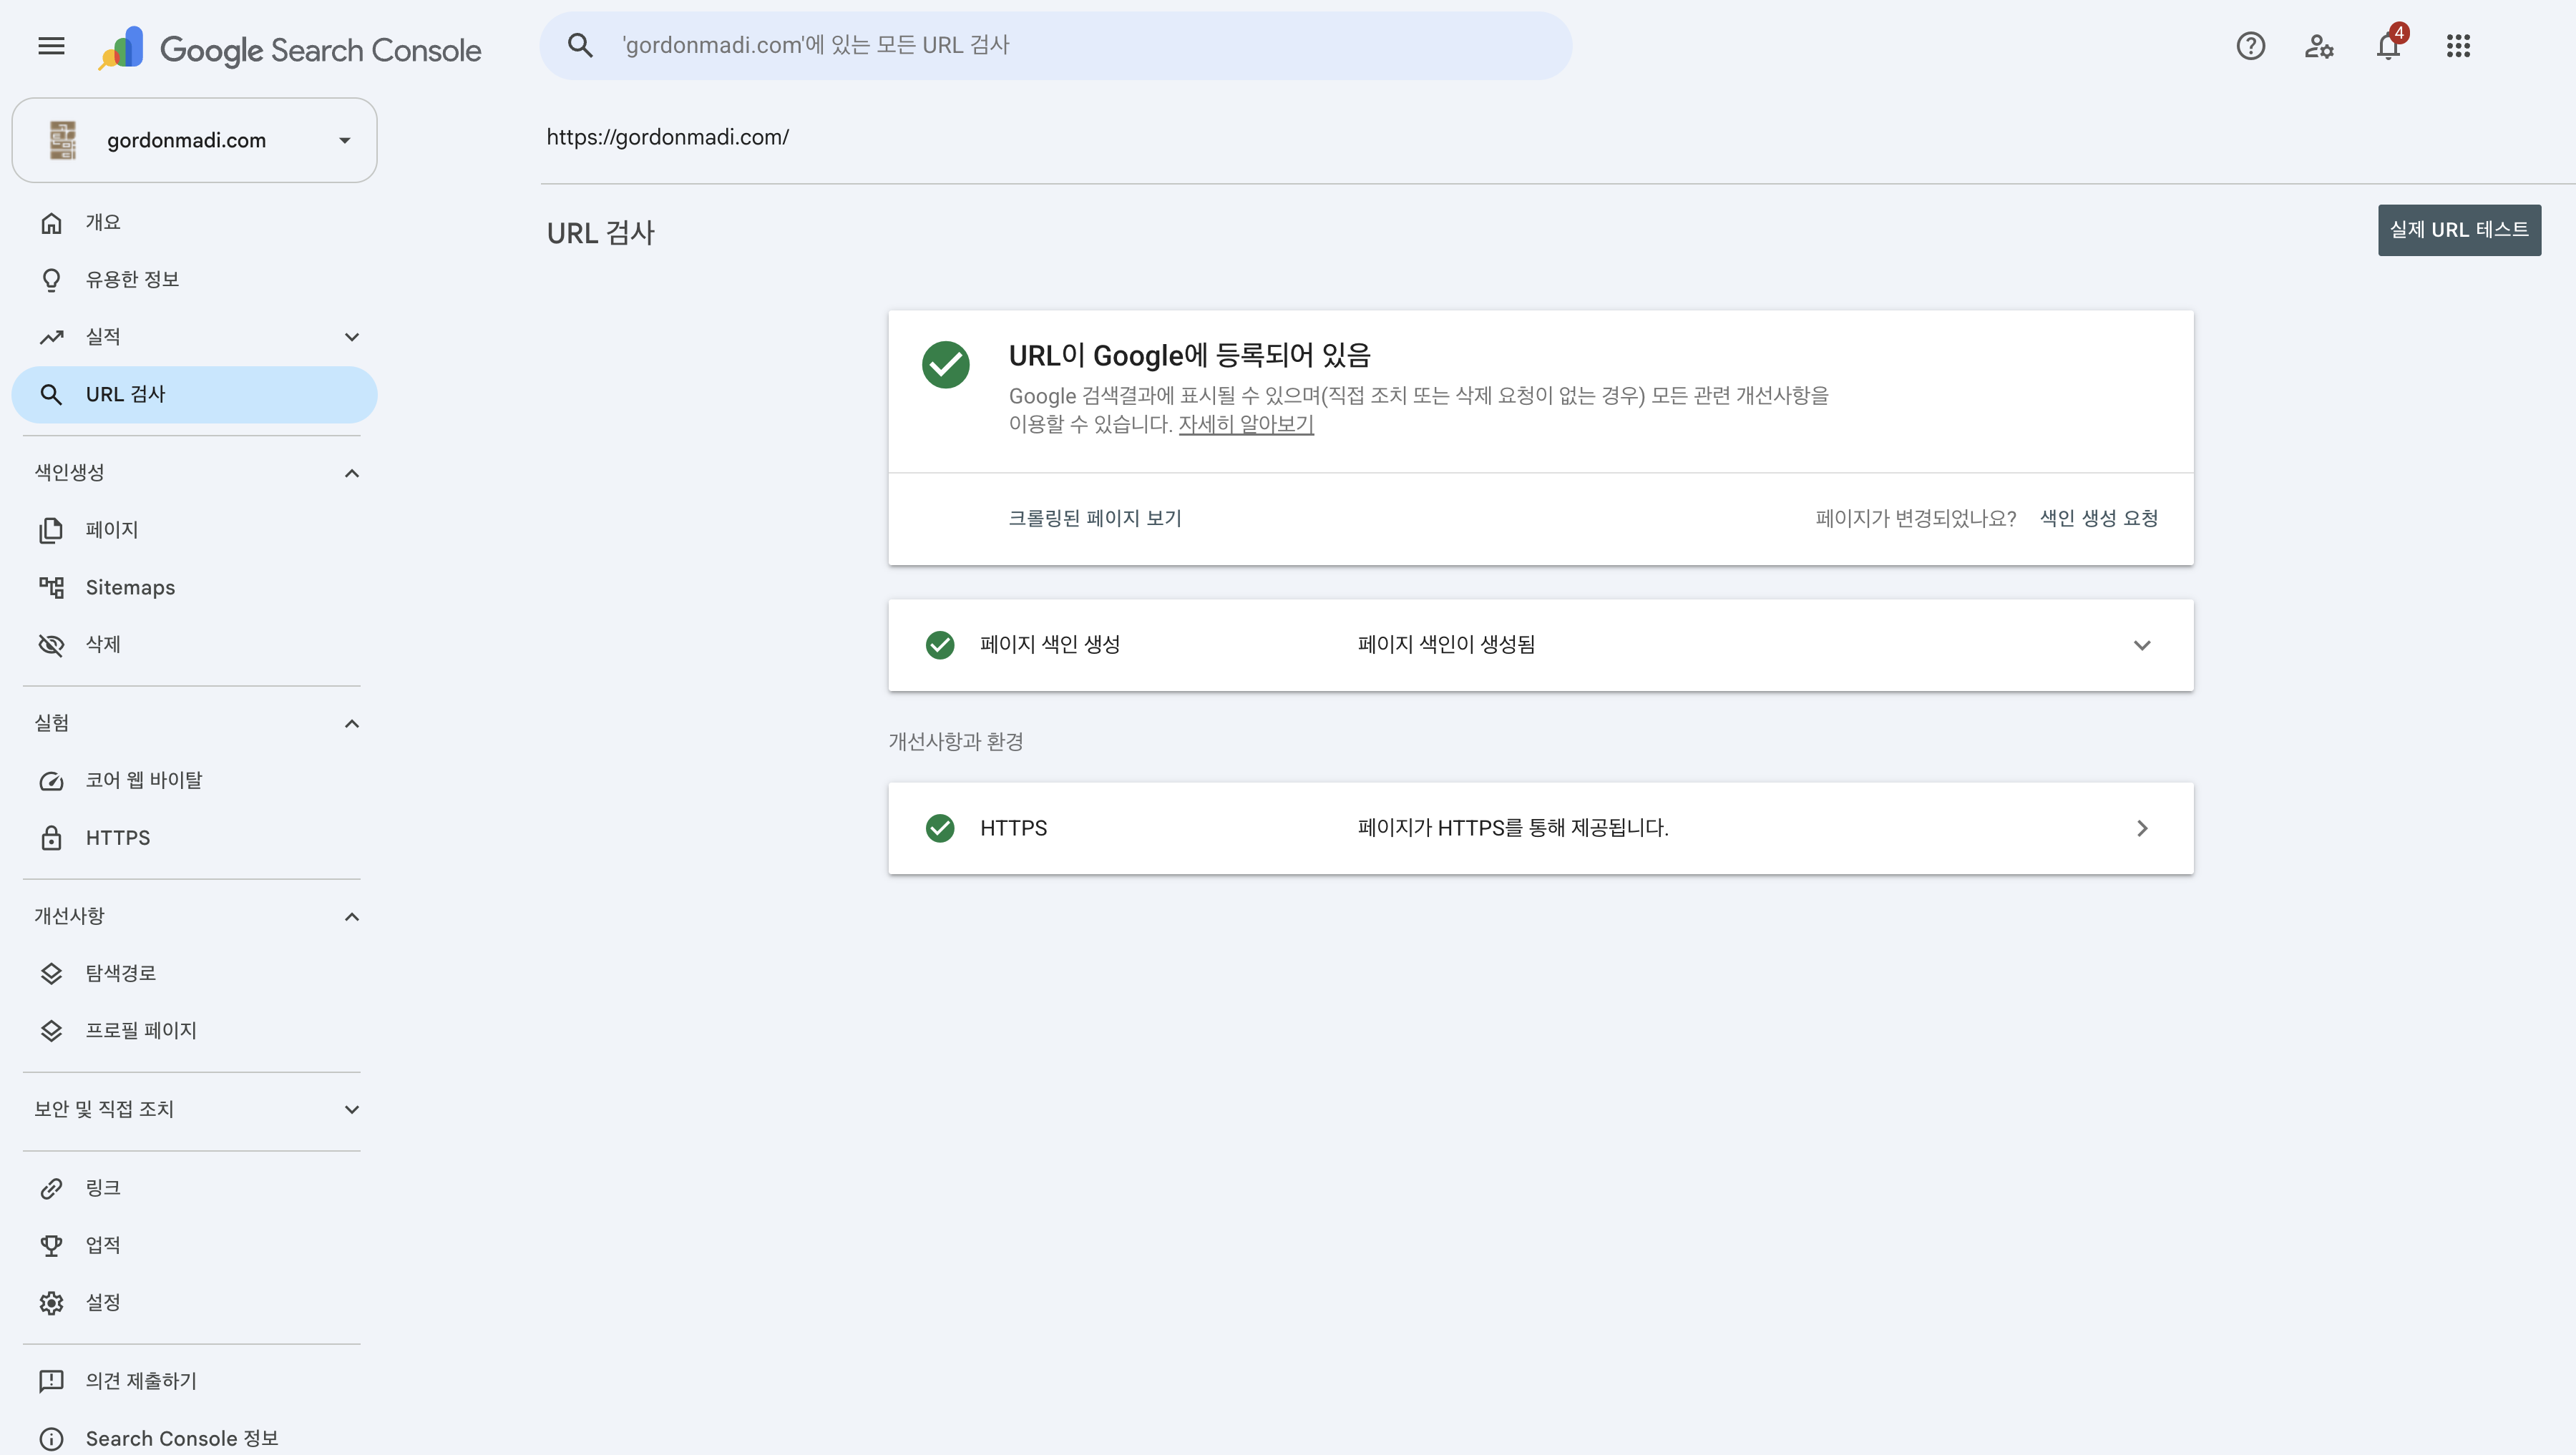Open 의견 제출하기 feedback

(194, 1381)
